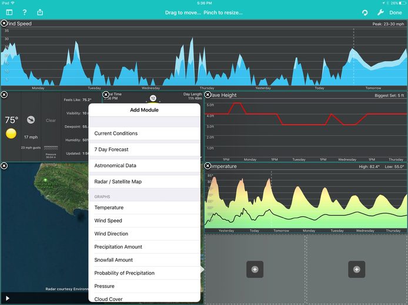Open the help question mark

point(25,12)
